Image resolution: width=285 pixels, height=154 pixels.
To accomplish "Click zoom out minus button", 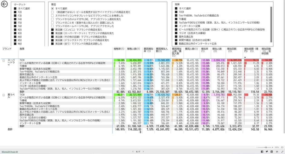I will [x=257, y=147].
